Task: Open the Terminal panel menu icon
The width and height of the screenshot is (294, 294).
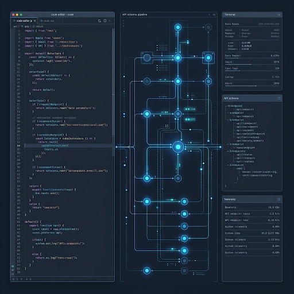Action: (279, 15)
